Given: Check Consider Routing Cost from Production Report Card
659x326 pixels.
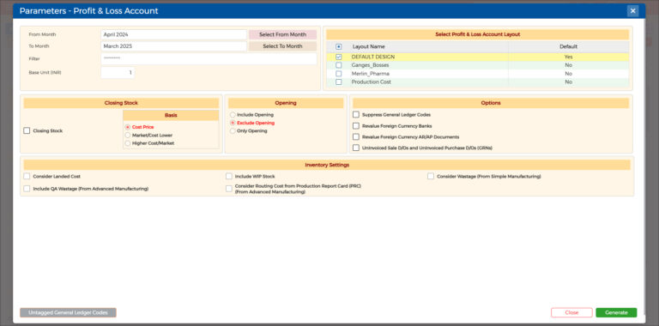Looking at the screenshot, I should pyautogui.click(x=228, y=189).
